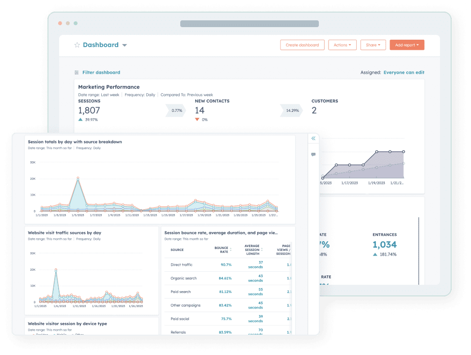Click the Entrances value 1,034
471x355 pixels.
(x=384, y=245)
